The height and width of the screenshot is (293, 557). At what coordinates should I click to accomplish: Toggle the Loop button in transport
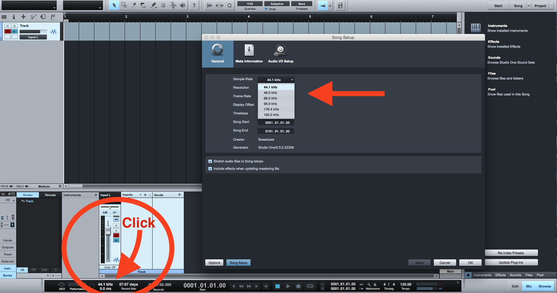coord(310,286)
